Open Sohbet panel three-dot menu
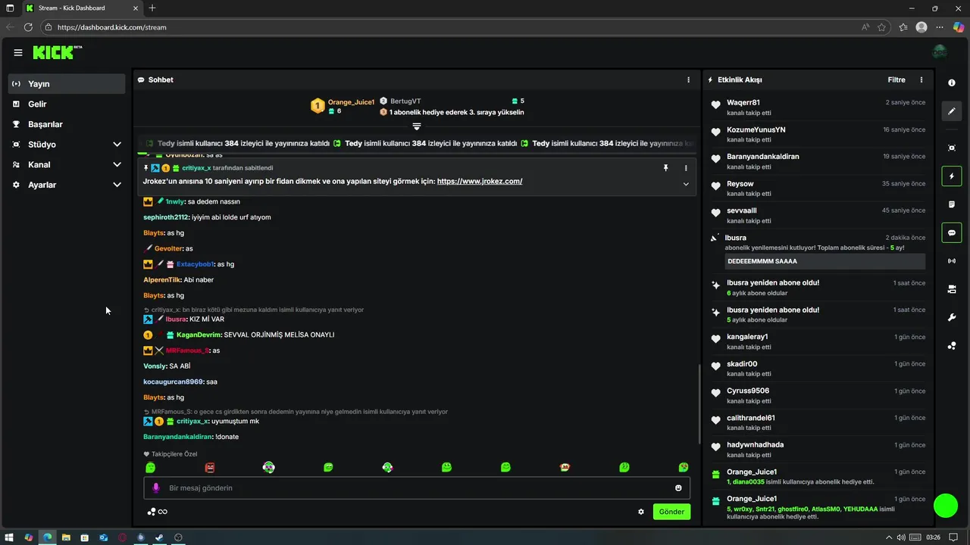This screenshot has height=545, width=970. point(688,79)
